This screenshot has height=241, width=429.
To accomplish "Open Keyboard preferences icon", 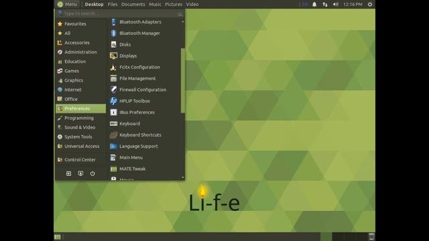I will [x=113, y=123].
